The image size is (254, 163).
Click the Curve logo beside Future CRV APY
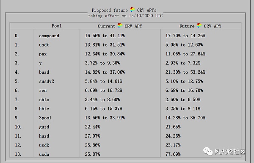coord(199,25)
